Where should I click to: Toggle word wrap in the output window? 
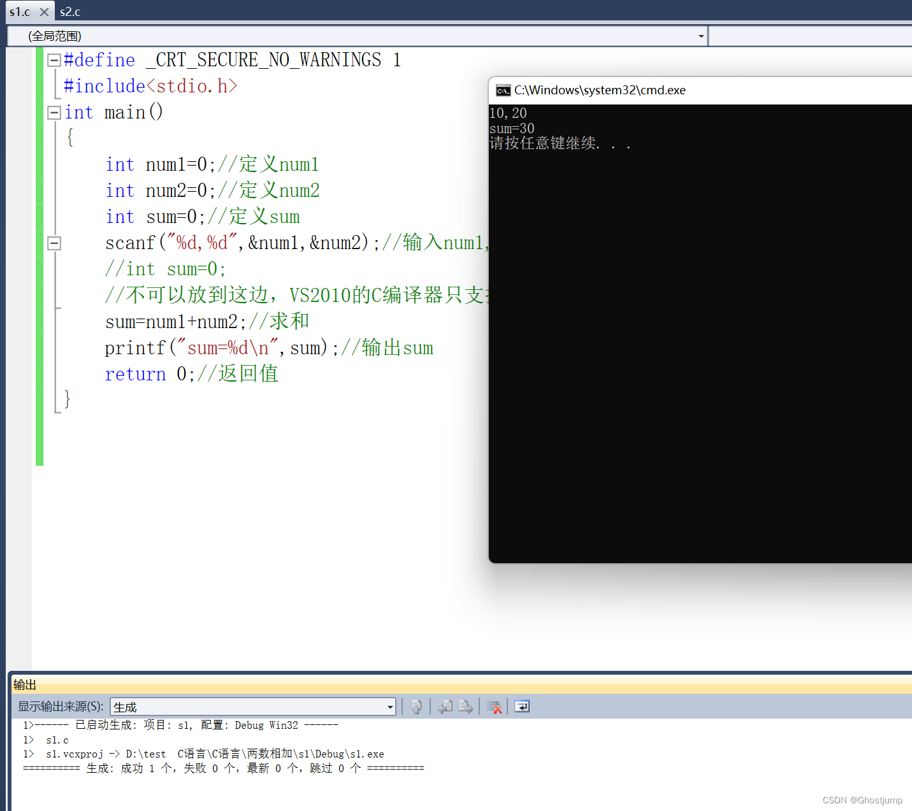click(522, 707)
